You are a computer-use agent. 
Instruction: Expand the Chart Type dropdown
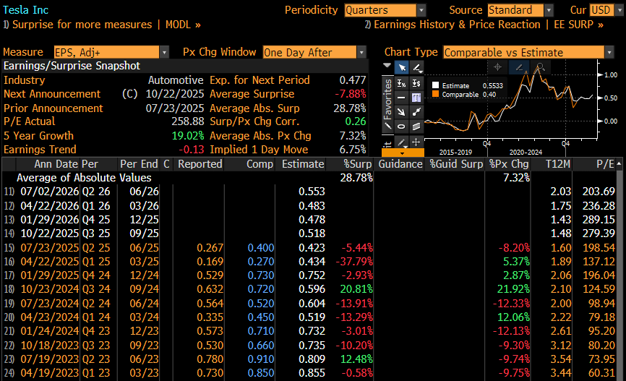[528, 52]
